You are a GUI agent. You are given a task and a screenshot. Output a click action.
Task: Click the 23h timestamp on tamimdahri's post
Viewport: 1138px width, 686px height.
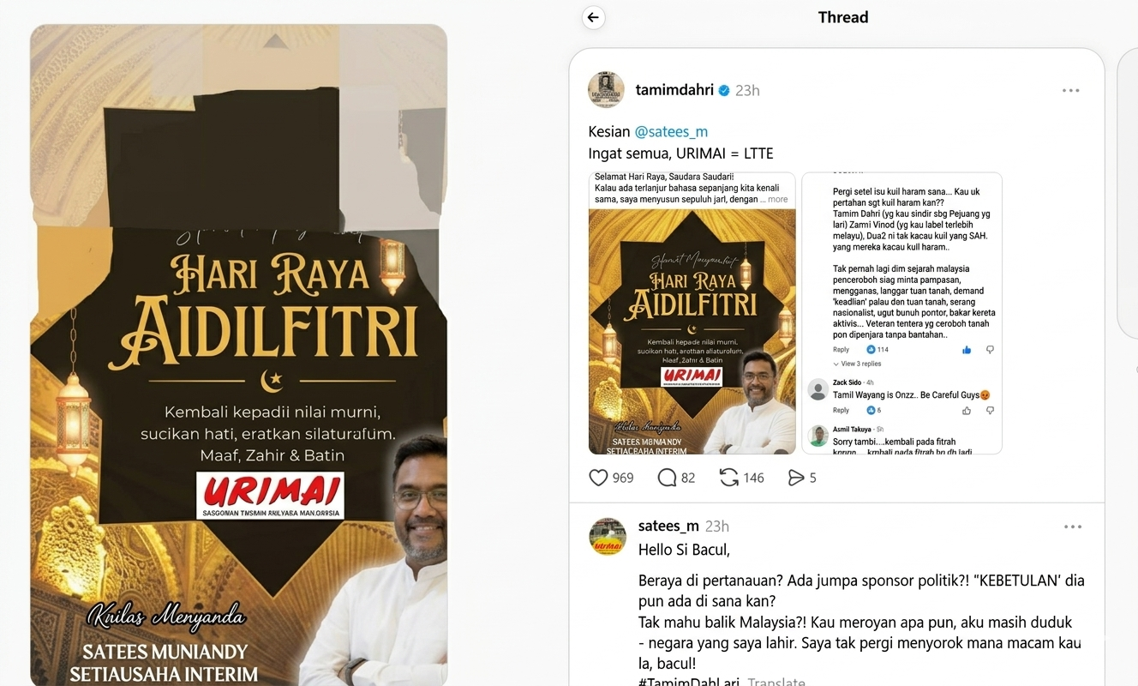point(747,90)
